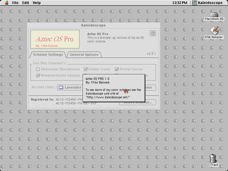Open the Apple menu
This screenshot has width=228, height=171.
coord(7,3)
